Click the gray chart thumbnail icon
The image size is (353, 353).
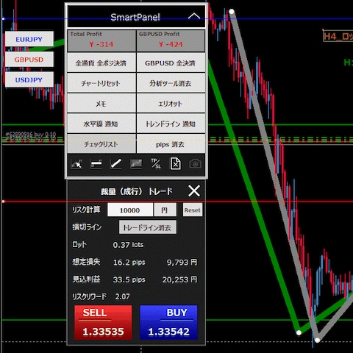click(136, 164)
